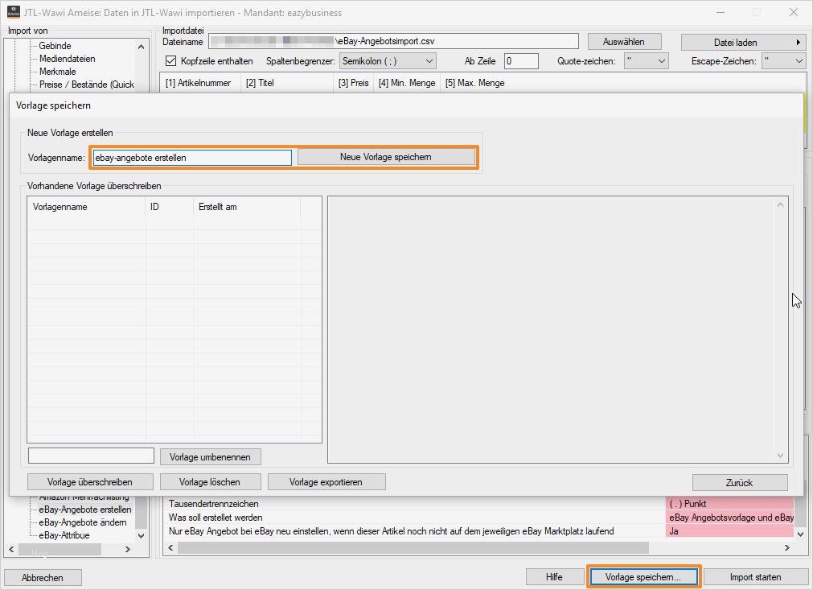This screenshot has height=590, width=813.
Task: Open the Datei laden arrow menu
Action: point(799,42)
